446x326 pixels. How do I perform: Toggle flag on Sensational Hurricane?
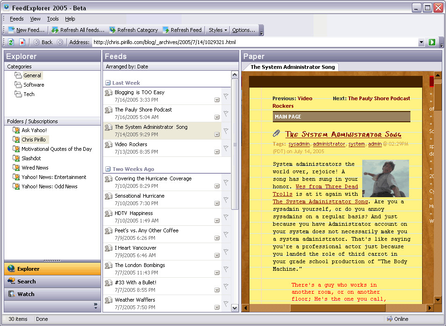226,200
